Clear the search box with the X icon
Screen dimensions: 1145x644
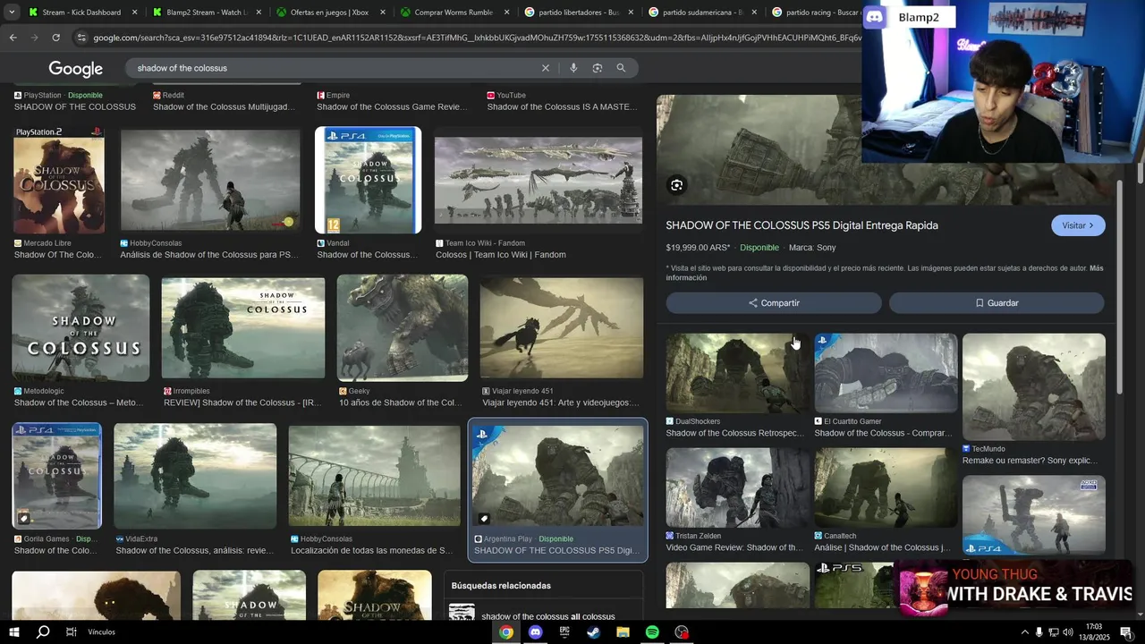[x=546, y=68]
